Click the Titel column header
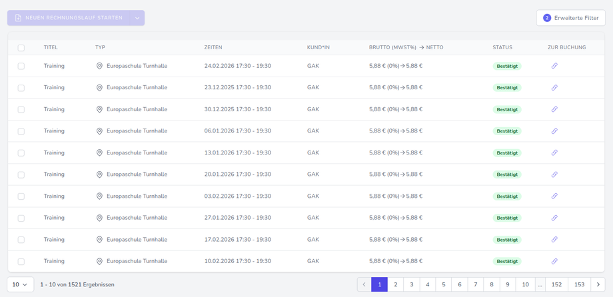The image size is (613, 297). coord(51,47)
